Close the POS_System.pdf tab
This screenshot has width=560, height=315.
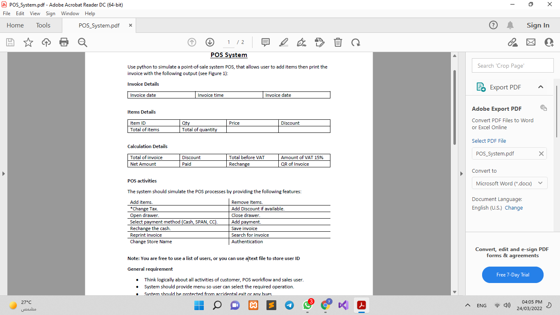coord(130,25)
